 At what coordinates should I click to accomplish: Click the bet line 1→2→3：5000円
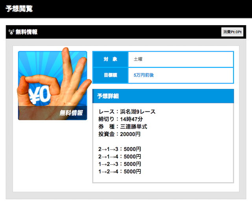pos(120,164)
